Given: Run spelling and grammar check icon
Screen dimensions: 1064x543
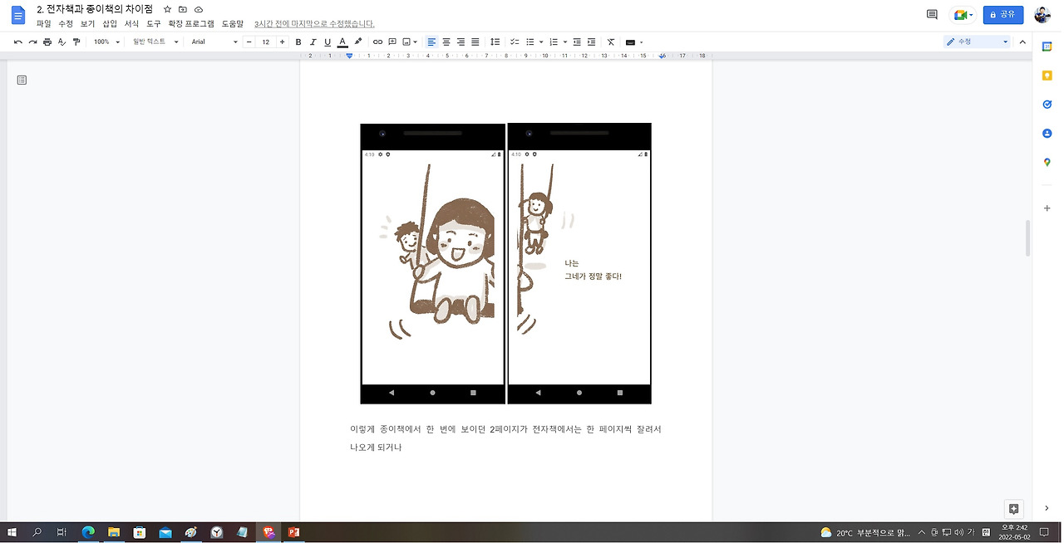Looking at the screenshot, I should coord(62,42).
